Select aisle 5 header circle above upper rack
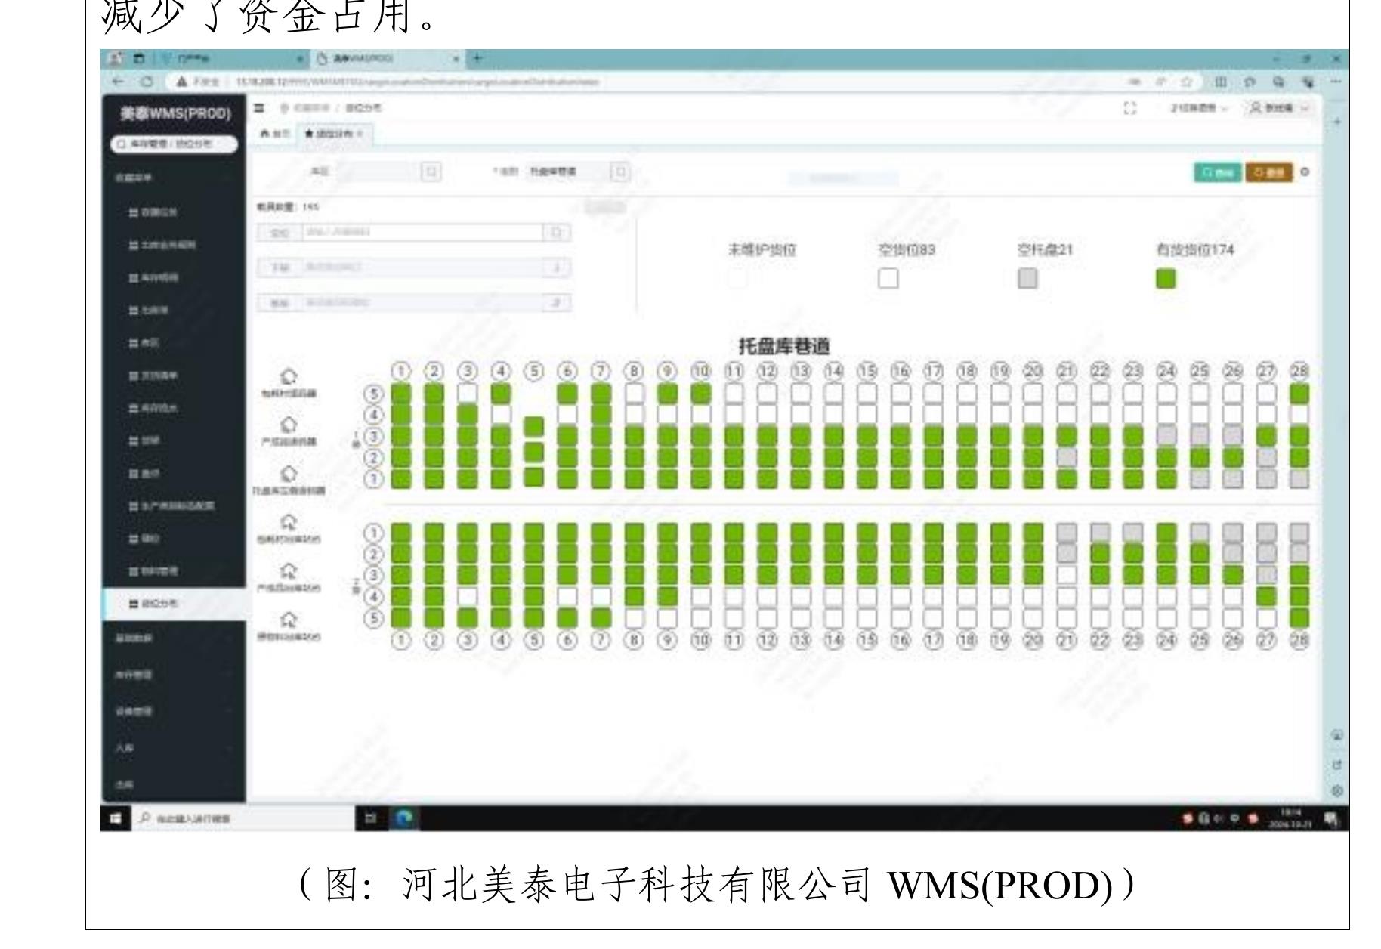This screenshot has width=1381, height=949. click(x=534, y=371)
